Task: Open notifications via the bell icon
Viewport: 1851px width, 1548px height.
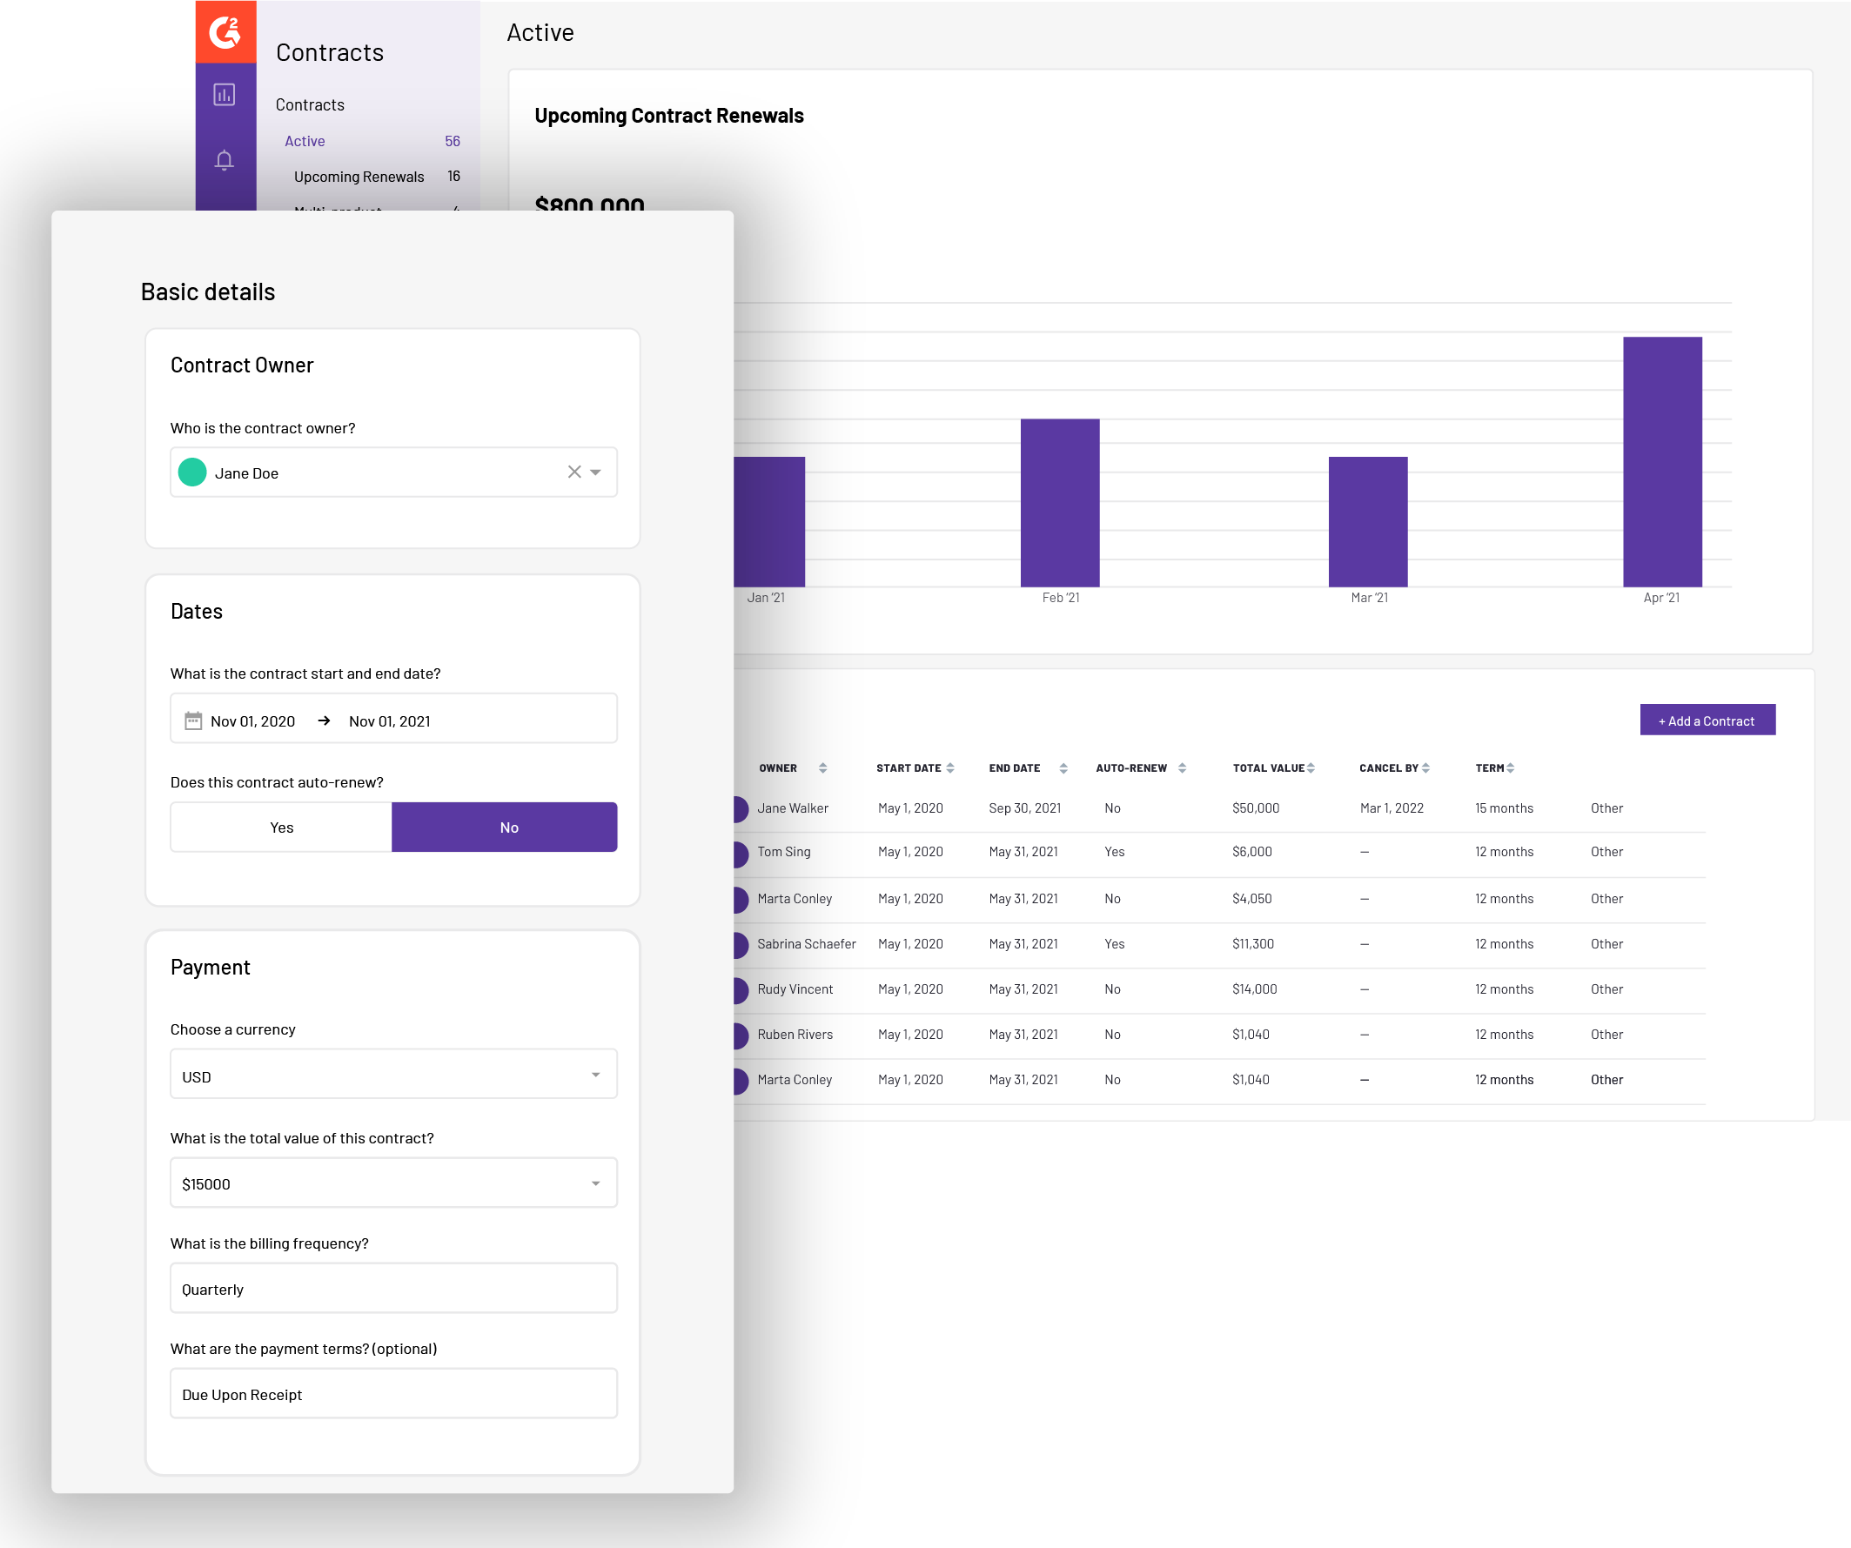Action: tap(225, 159)
